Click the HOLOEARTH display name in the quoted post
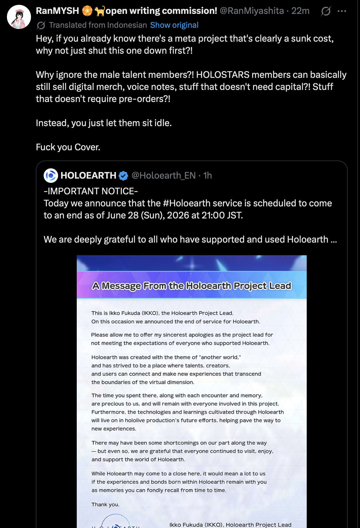This screenshot has width=360, height=528. [x=88, y=175]
